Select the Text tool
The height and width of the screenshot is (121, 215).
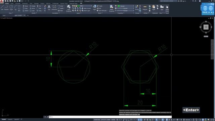(x=49, y=8)
